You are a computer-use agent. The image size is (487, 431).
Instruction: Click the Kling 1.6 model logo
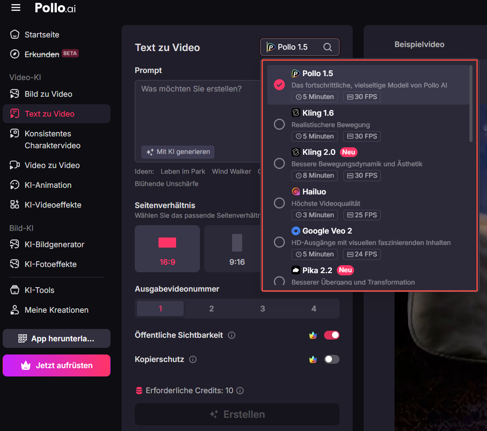[x=296, y=113]
